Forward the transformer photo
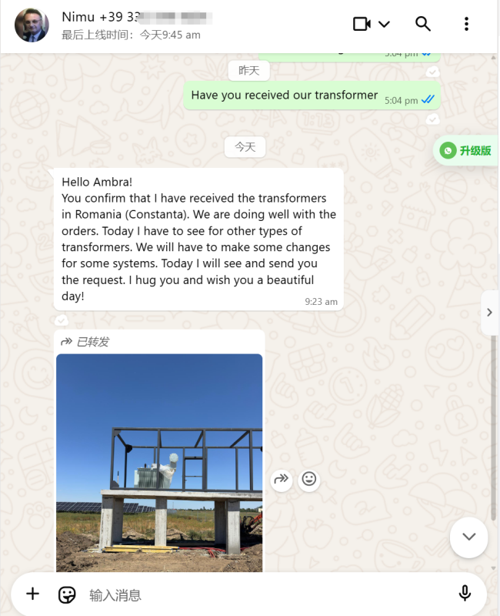Viewport: 500px width, 616px height. click(x=281, y=479)
